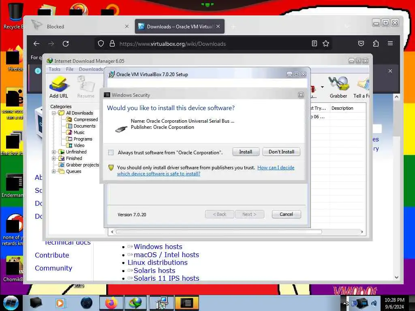Click Install in Windows Security dialog
This screenshot has height=311, width=415.
[x=246, y=152]
